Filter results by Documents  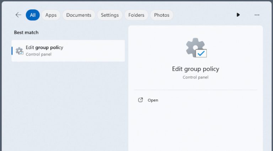pos(79,15)
